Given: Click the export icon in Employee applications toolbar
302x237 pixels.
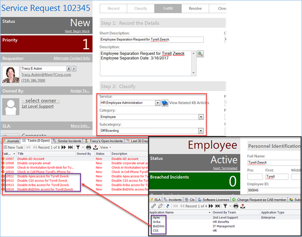Looking at the screenshot, I should (243, 206).
